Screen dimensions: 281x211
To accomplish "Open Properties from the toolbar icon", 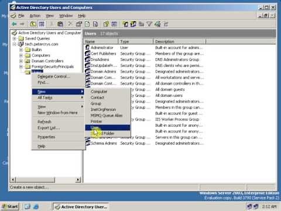I will 78,24.
